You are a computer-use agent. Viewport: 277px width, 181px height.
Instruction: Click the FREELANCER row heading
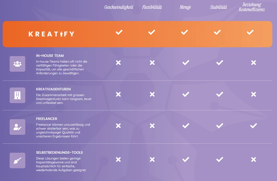(47, 119)
